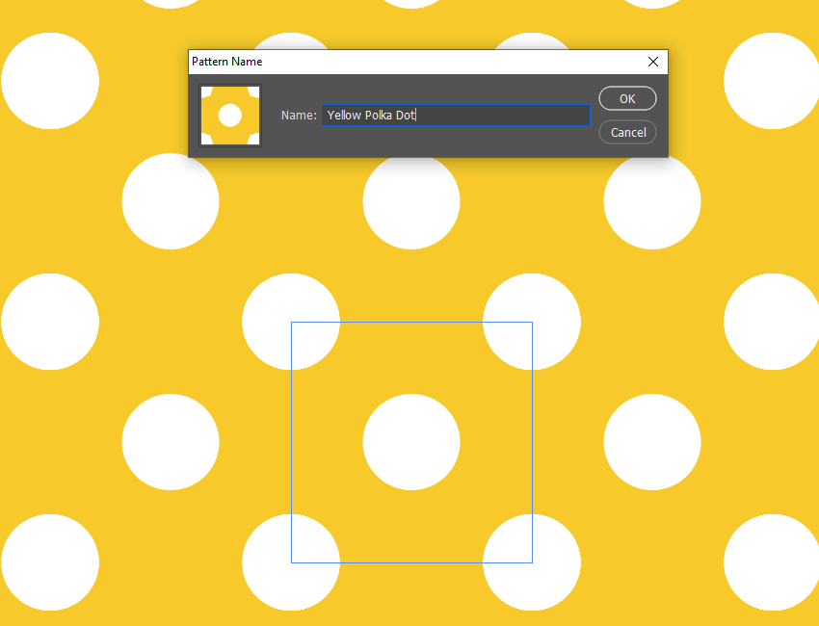This screenshot has height=626, width=819.
Task: Click the white dot below the dialog's left edge
Action: [171, 202]
